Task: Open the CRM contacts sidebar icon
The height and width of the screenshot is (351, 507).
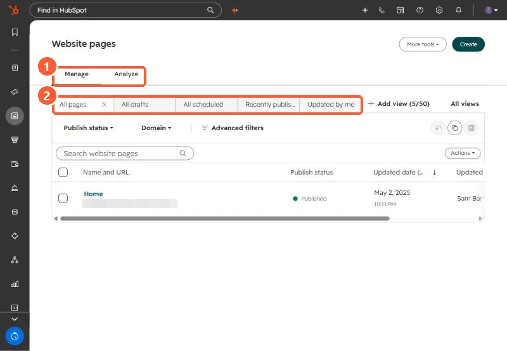Action: 15,68
